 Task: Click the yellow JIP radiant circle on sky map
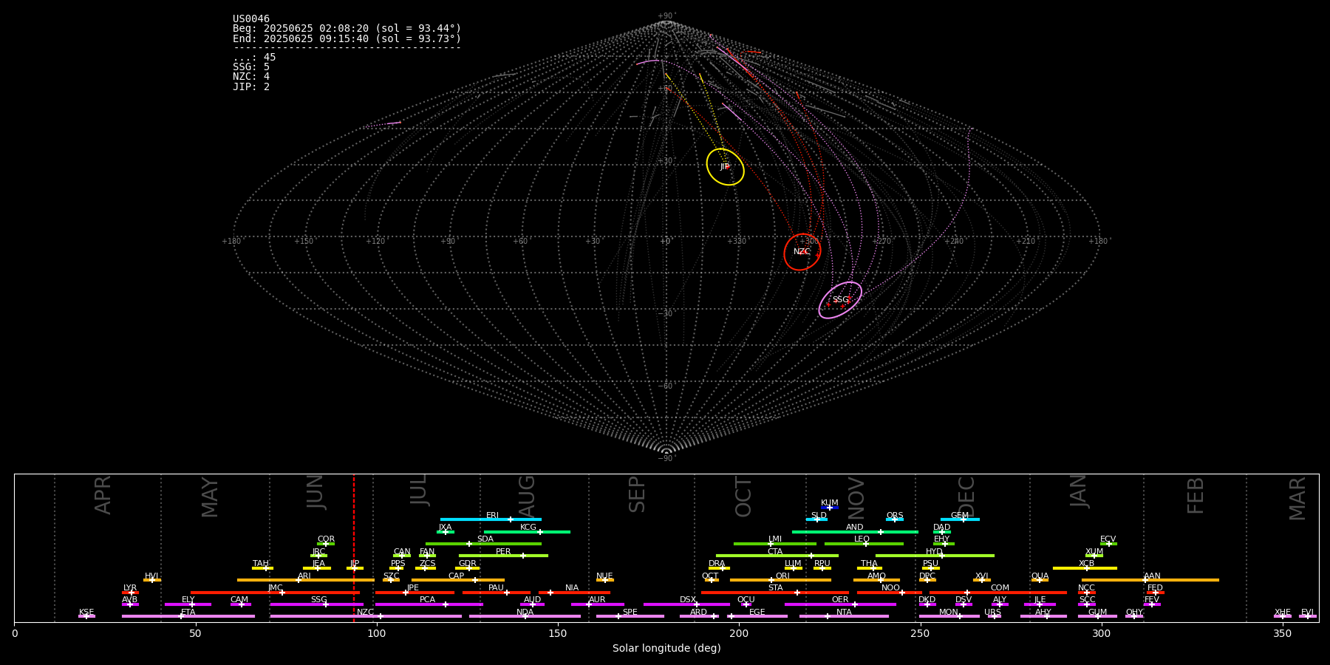[725, 167]
